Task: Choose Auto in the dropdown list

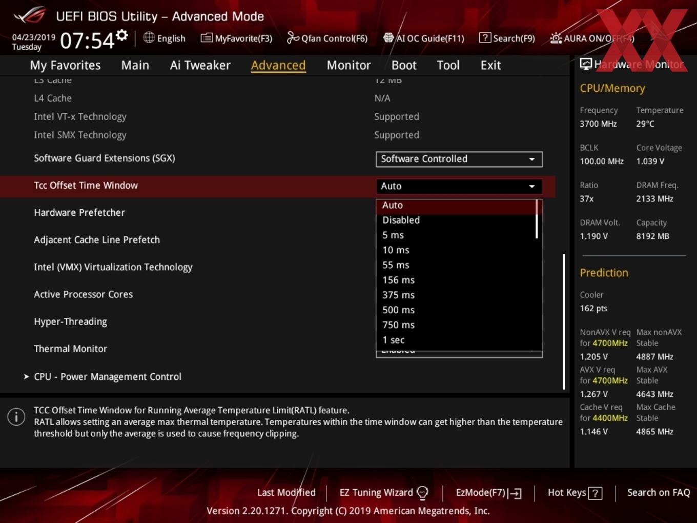Action: [x=456, y=205]
